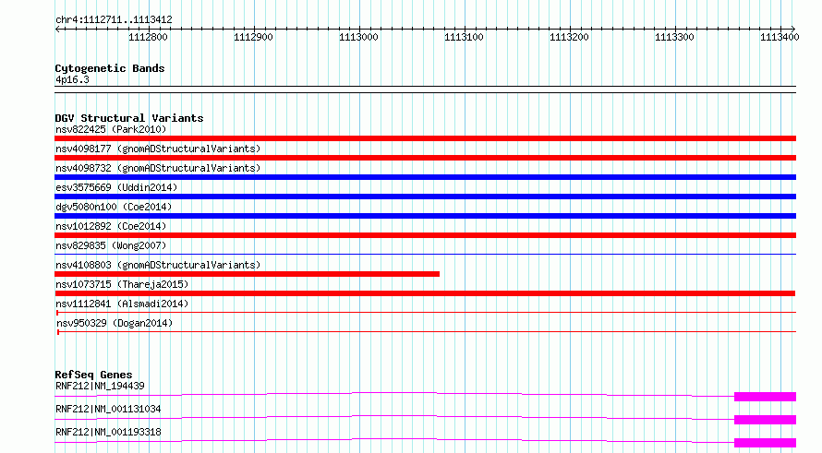Click the 1112900 ruler position

point(253,37)
